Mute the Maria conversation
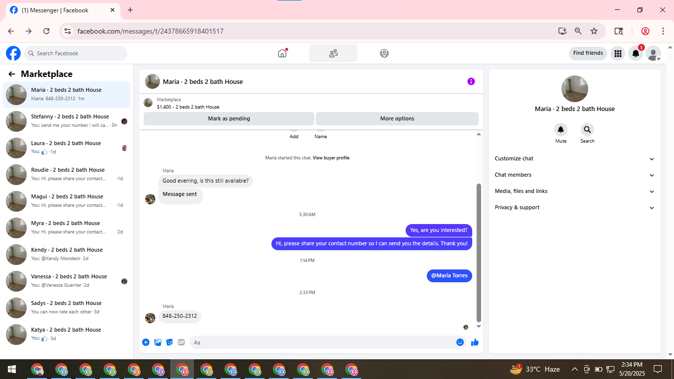Image resolution: width=674 pixels, height=379 pixels. [561, 130]
